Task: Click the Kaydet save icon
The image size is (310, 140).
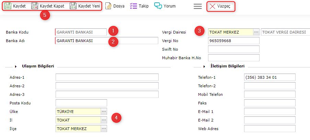Action: point(8,6)
